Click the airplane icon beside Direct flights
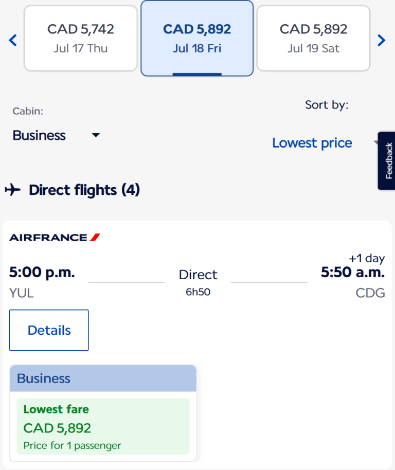Screen dimensions: 395x470 13,190
